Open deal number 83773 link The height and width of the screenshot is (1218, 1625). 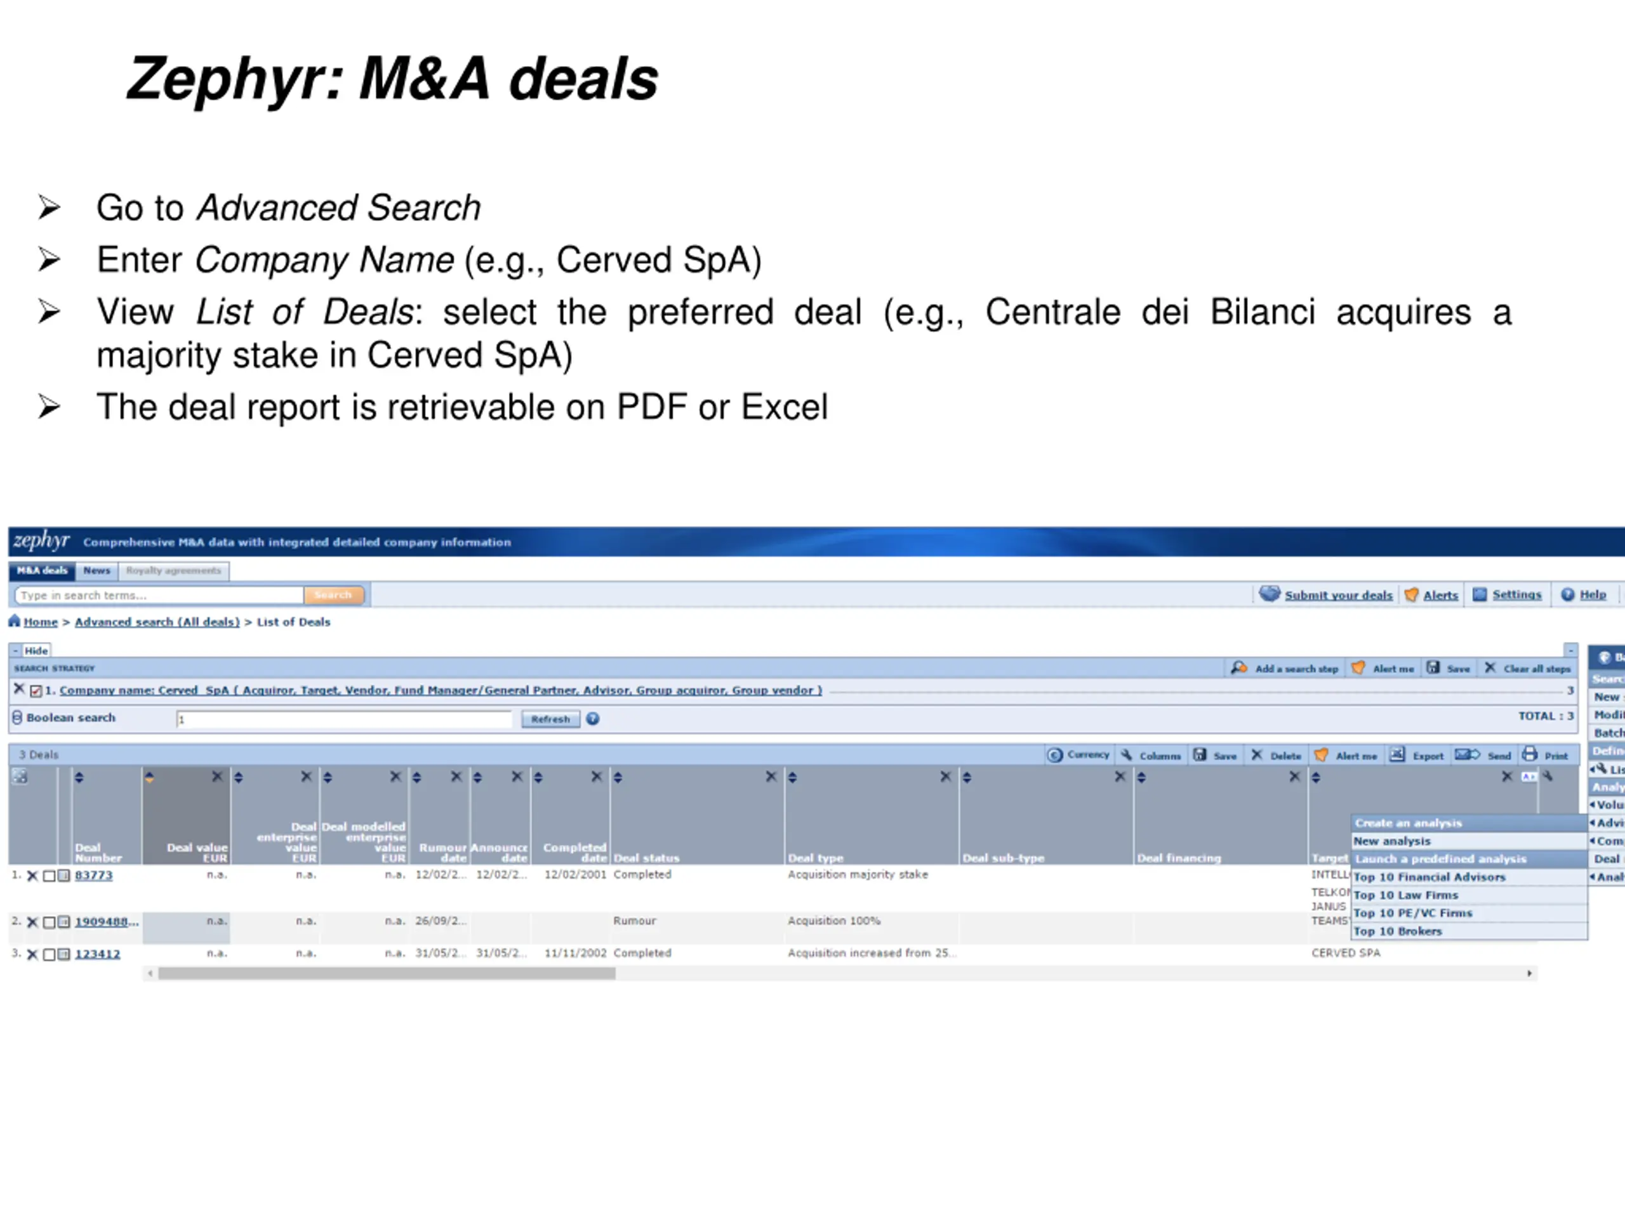(94, 876)
